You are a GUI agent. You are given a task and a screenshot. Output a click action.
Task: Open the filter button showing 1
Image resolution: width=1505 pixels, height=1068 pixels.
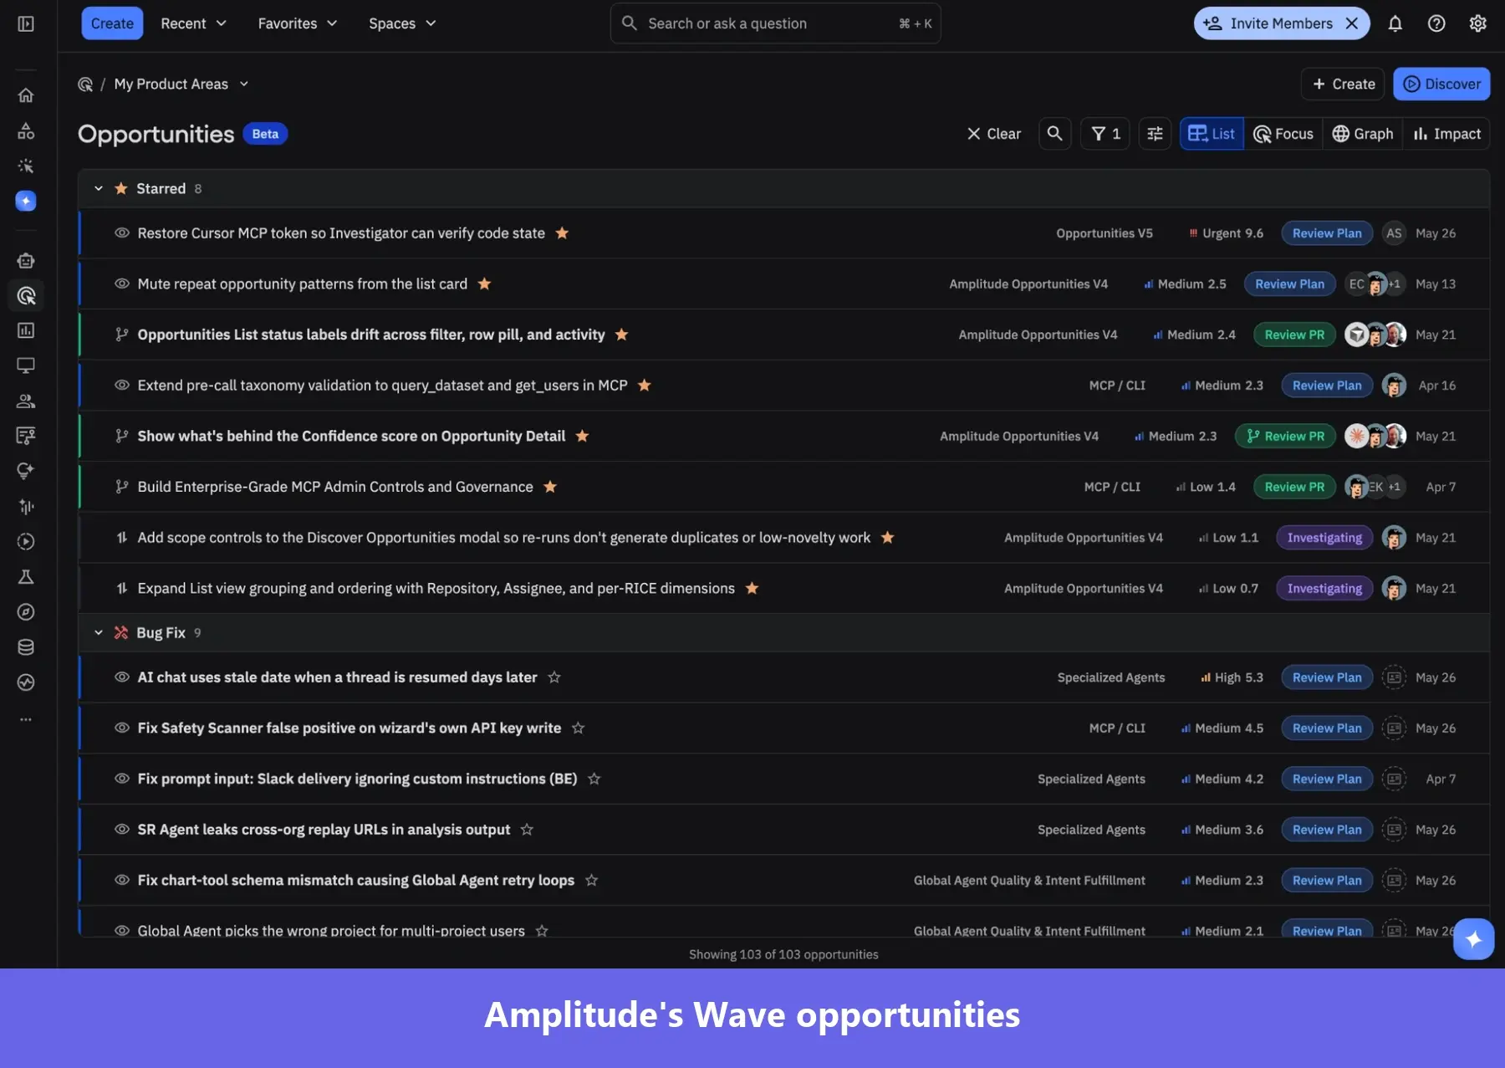[1105, 134]
